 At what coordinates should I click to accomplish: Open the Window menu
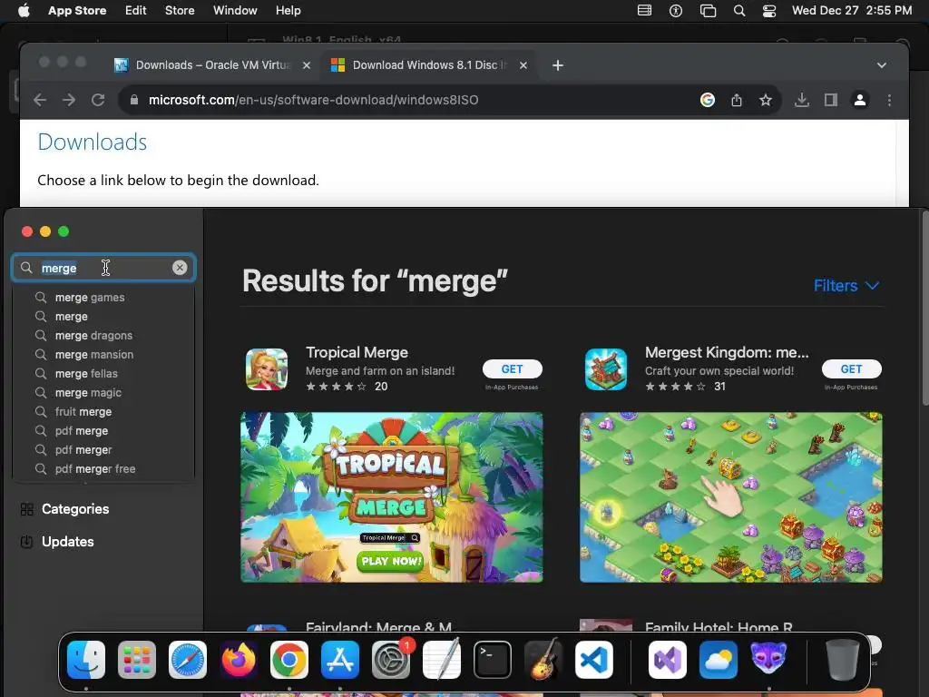[x=235, y=10]
